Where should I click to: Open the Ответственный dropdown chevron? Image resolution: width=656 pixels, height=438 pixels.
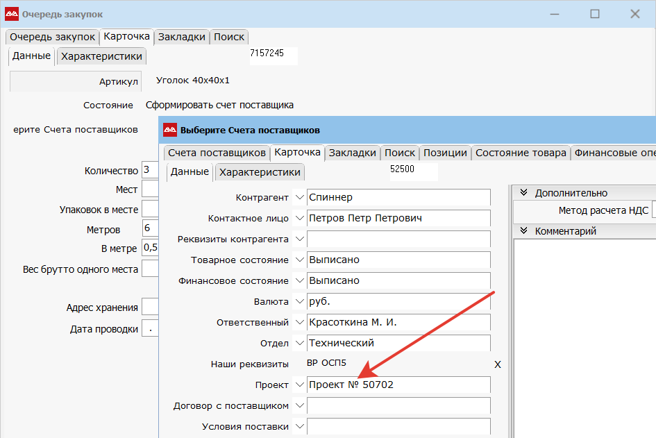[299, 322]
